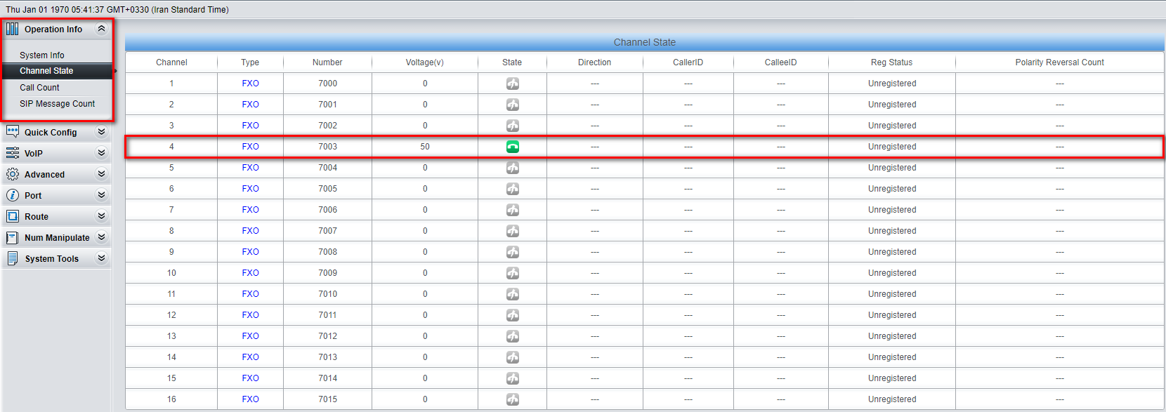Expand the Quick Config section chevron
This screenshot has width=1166, height=412.
[x=101, y=131]
